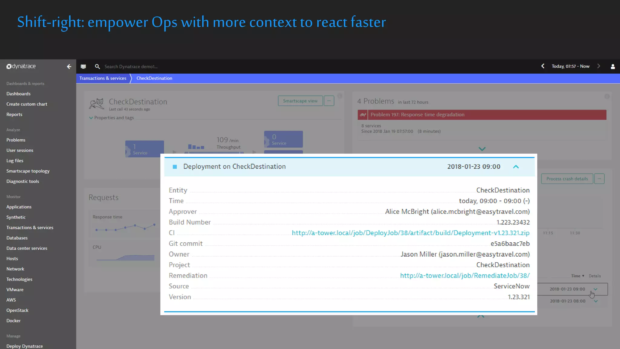This screenshot has height=349, width=620.
Task: Click the Git commit value e5a6baac7eb
Action: pos(510,244)
